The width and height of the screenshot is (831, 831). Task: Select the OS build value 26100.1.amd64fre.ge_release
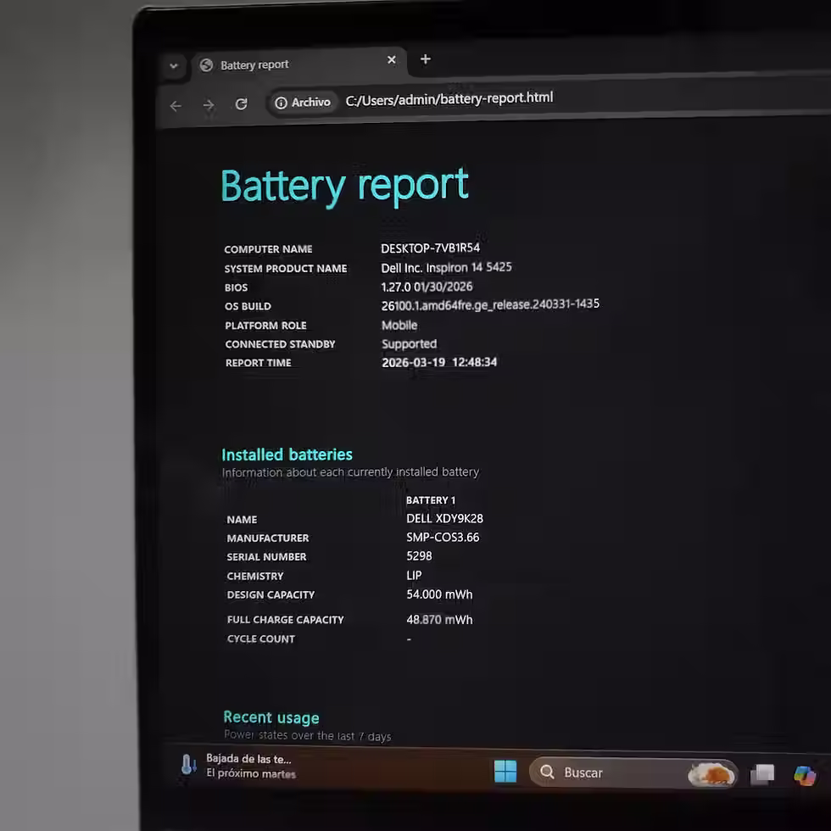point(490,304)
